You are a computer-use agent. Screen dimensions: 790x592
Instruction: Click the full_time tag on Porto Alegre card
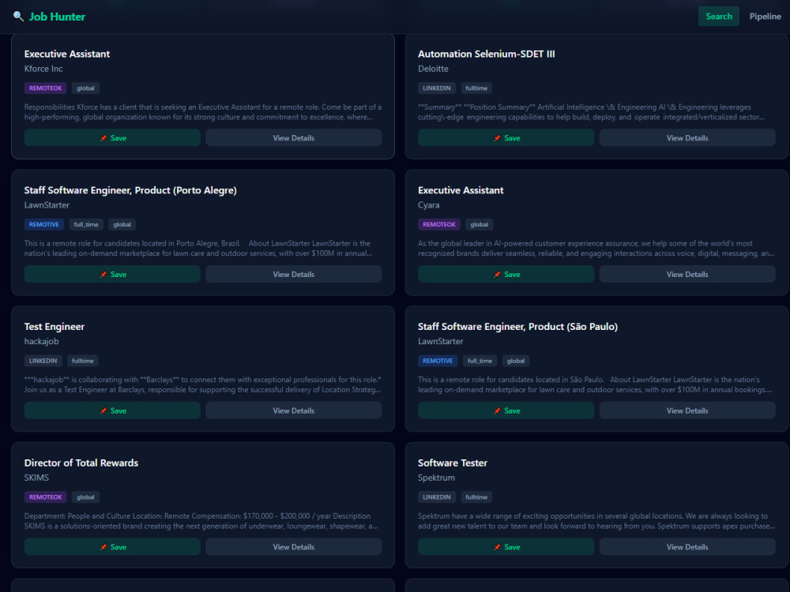86,224
